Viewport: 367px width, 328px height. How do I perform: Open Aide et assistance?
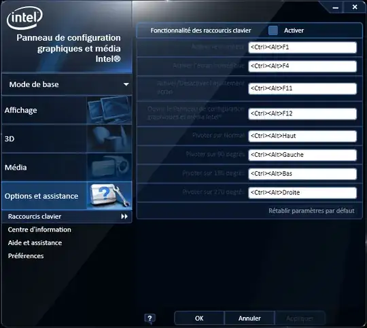35,243
